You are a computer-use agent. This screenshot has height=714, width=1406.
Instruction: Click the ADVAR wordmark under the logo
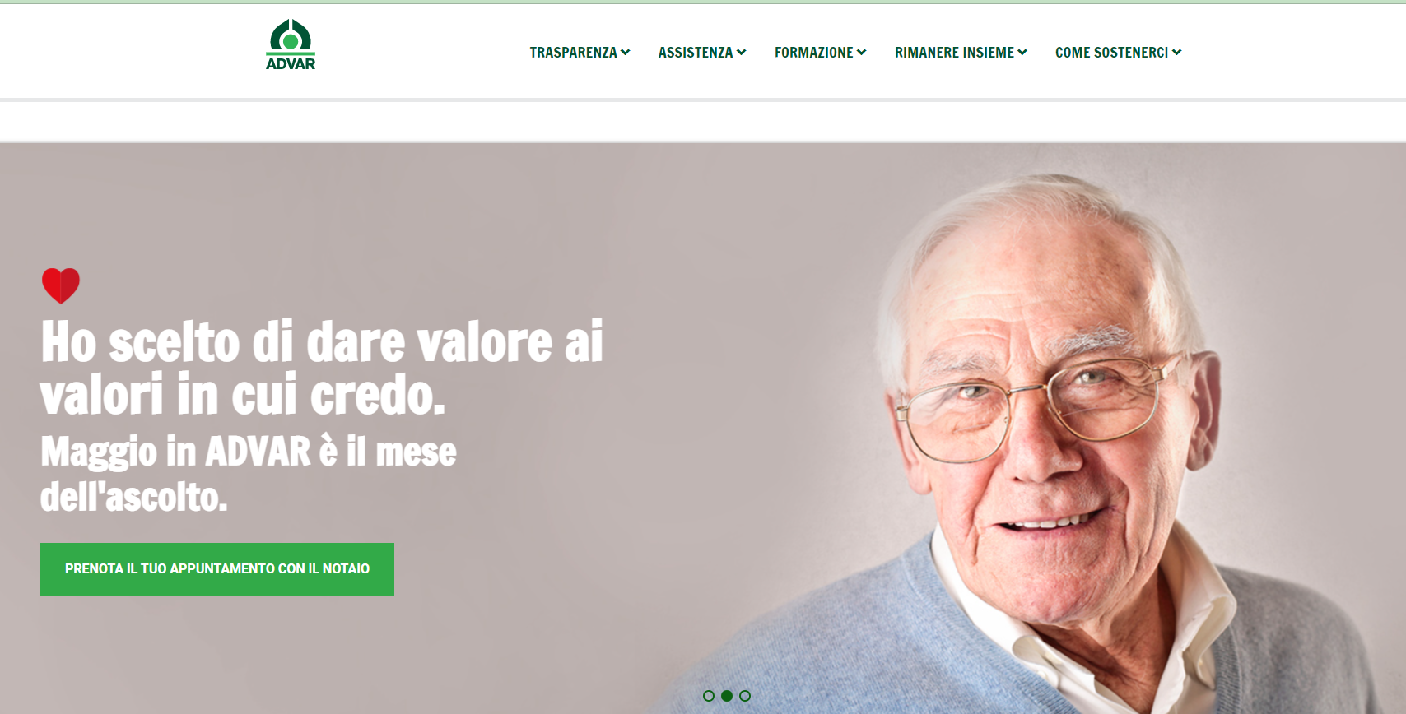pos(291,63)
